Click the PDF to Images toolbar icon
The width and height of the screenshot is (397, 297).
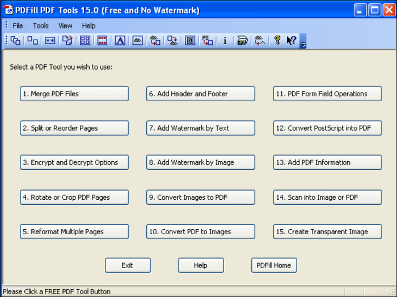(172, 40)
